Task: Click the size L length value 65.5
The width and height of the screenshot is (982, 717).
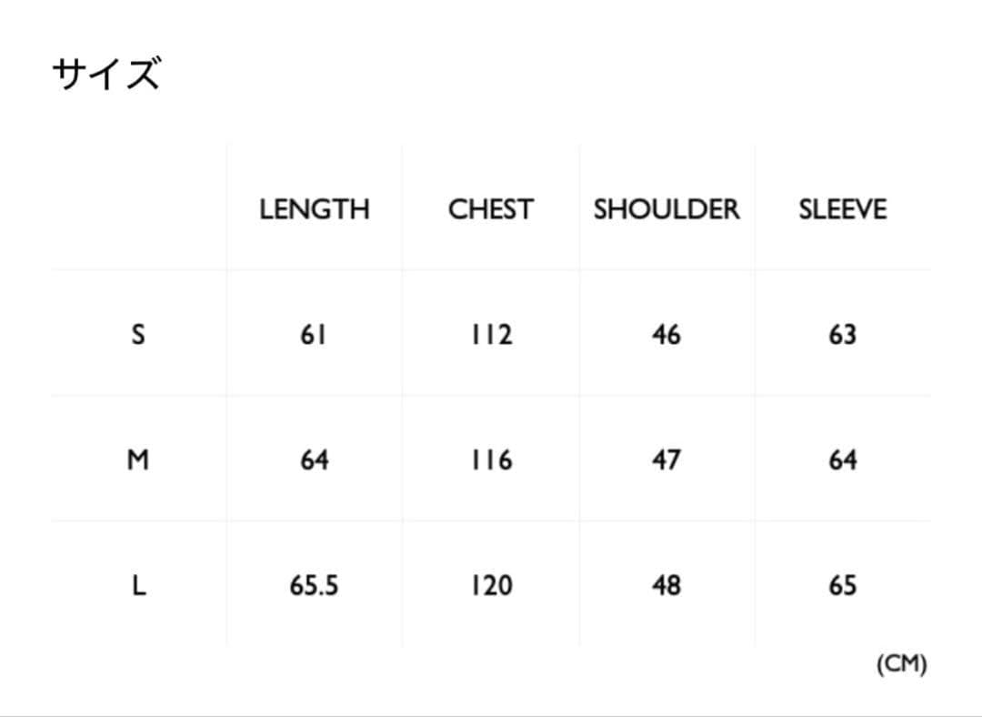Action: [x=314, y=586]
